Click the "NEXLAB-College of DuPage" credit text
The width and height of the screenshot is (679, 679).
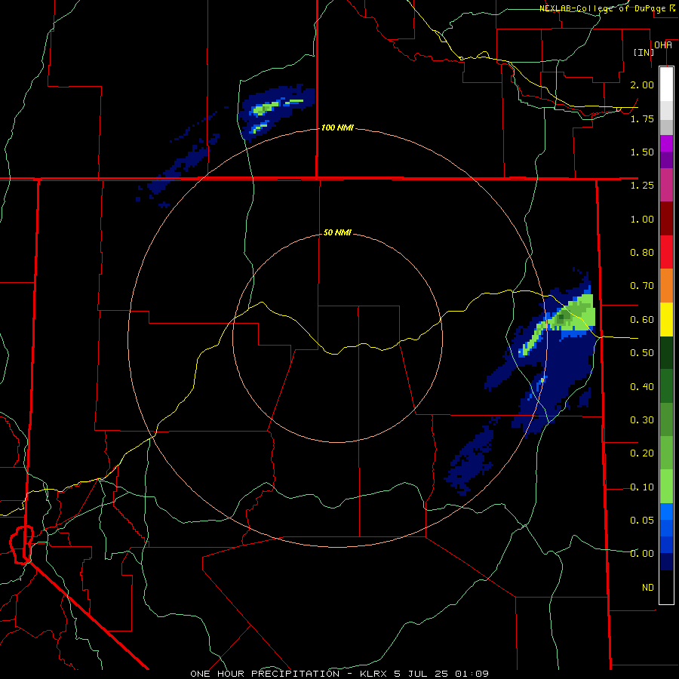click(602, 8)
